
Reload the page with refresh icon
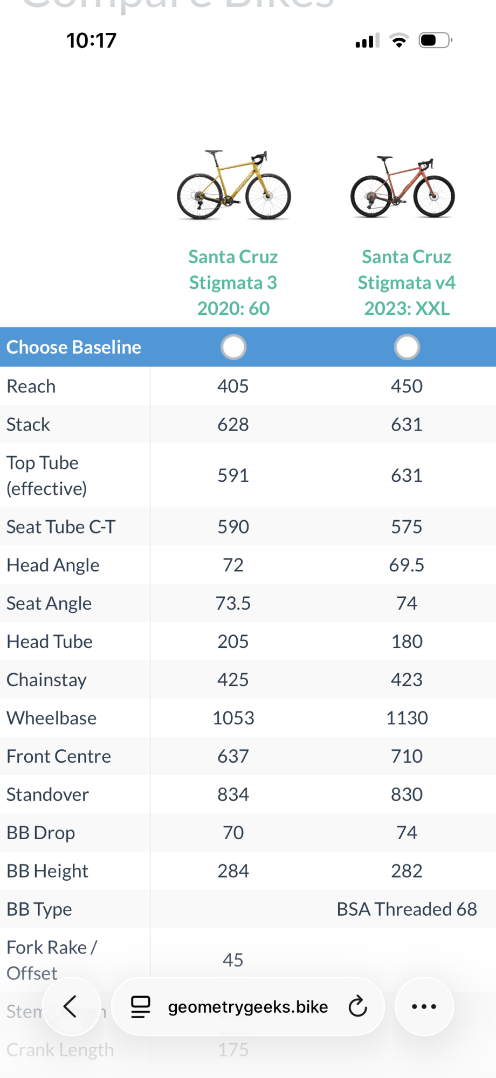coord(357,1006)
